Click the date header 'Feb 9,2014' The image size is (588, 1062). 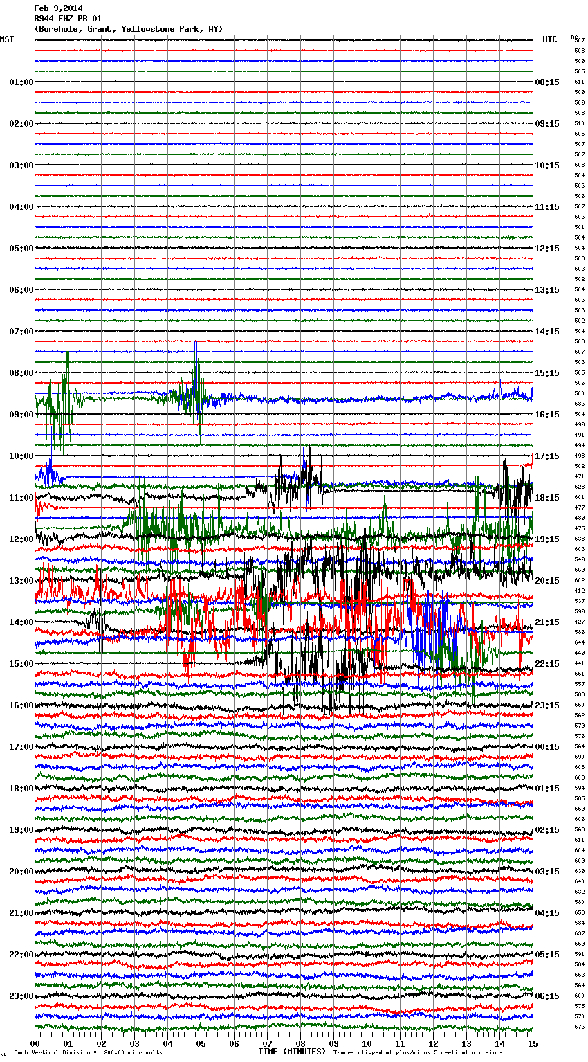(x=58, y=8)
